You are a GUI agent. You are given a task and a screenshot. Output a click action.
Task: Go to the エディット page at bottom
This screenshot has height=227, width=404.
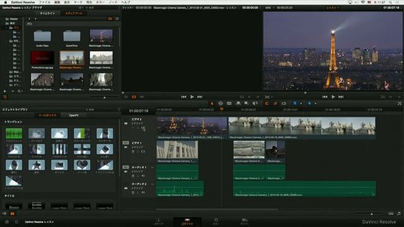(187, 221)
